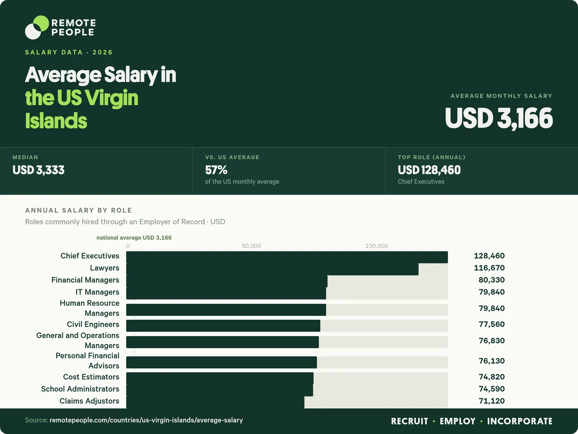Click the '100,000' axis tick label
This screenshot has width=578, height=434.
tap(377, 246)
